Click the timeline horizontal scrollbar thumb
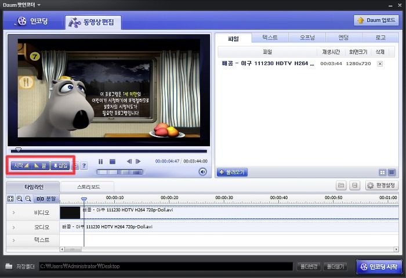 coord(73,250)
